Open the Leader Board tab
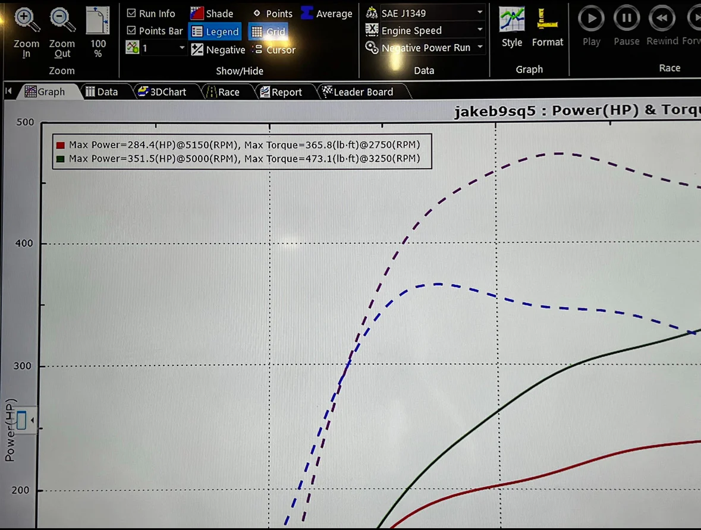701x530 pixels. 357,92
